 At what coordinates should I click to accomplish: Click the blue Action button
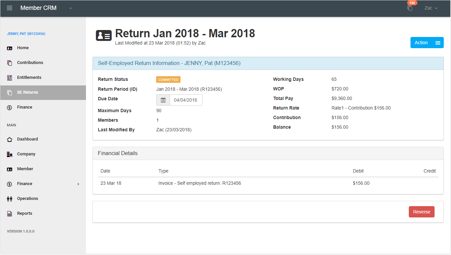pyautogui.click(x=427, y=43)
